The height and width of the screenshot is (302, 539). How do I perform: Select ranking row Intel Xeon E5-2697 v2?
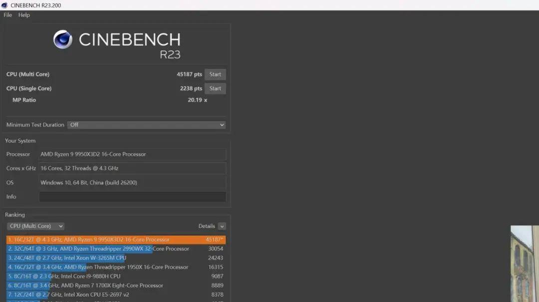pos(116,295)
